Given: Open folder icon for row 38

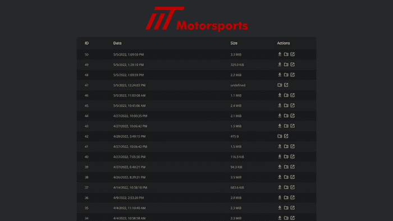Looking at the screenshot, I should [x=286, y=177].
